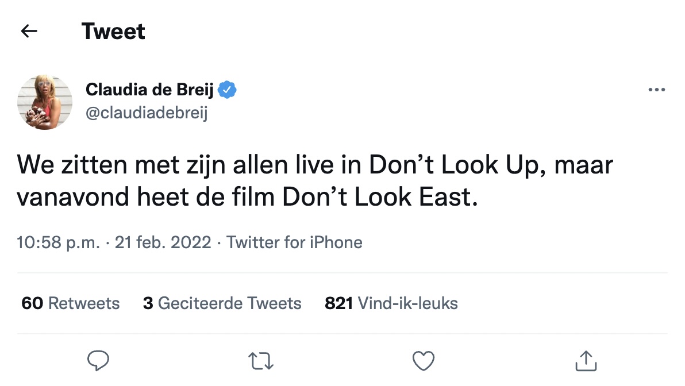The width and height of the screenshot is (685, 386).
Task: Like the tweet with the heart icon
Action: click(x=424, y=361)
